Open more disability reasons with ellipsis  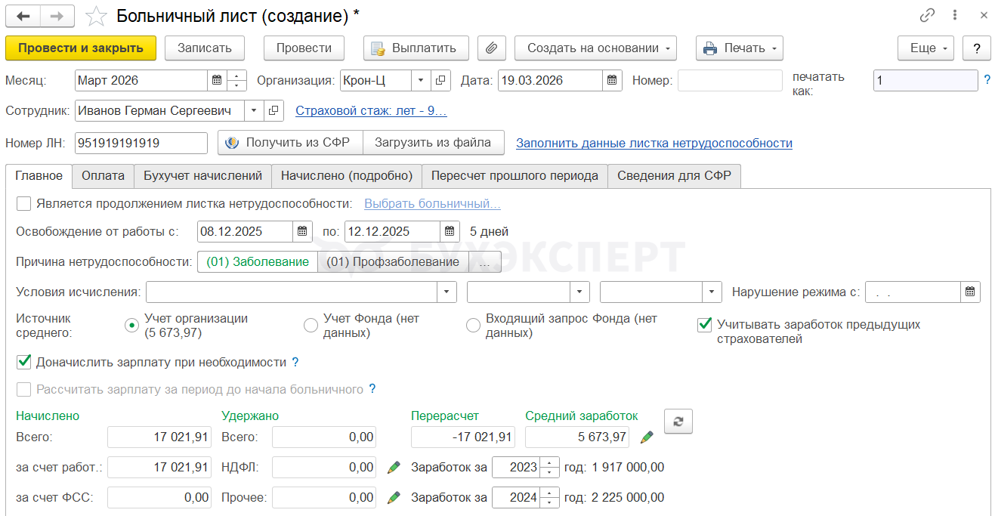pyautogui.click(x=485, y=261)
